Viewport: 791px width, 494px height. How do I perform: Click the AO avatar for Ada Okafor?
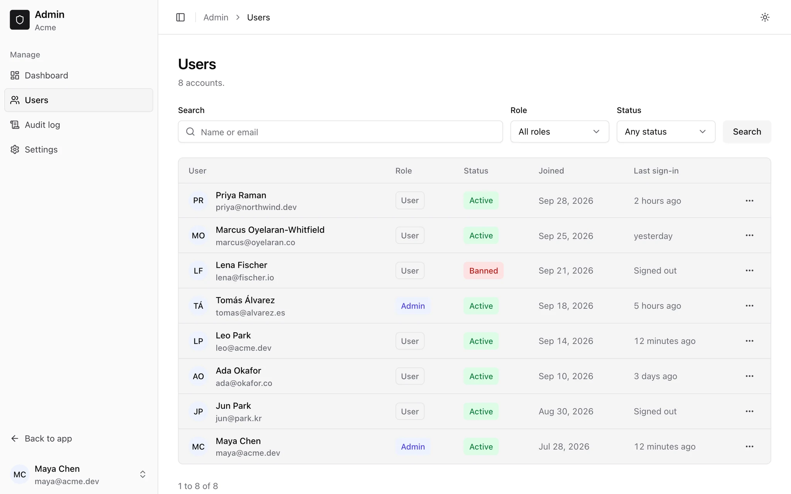click(x=198, y=376)
